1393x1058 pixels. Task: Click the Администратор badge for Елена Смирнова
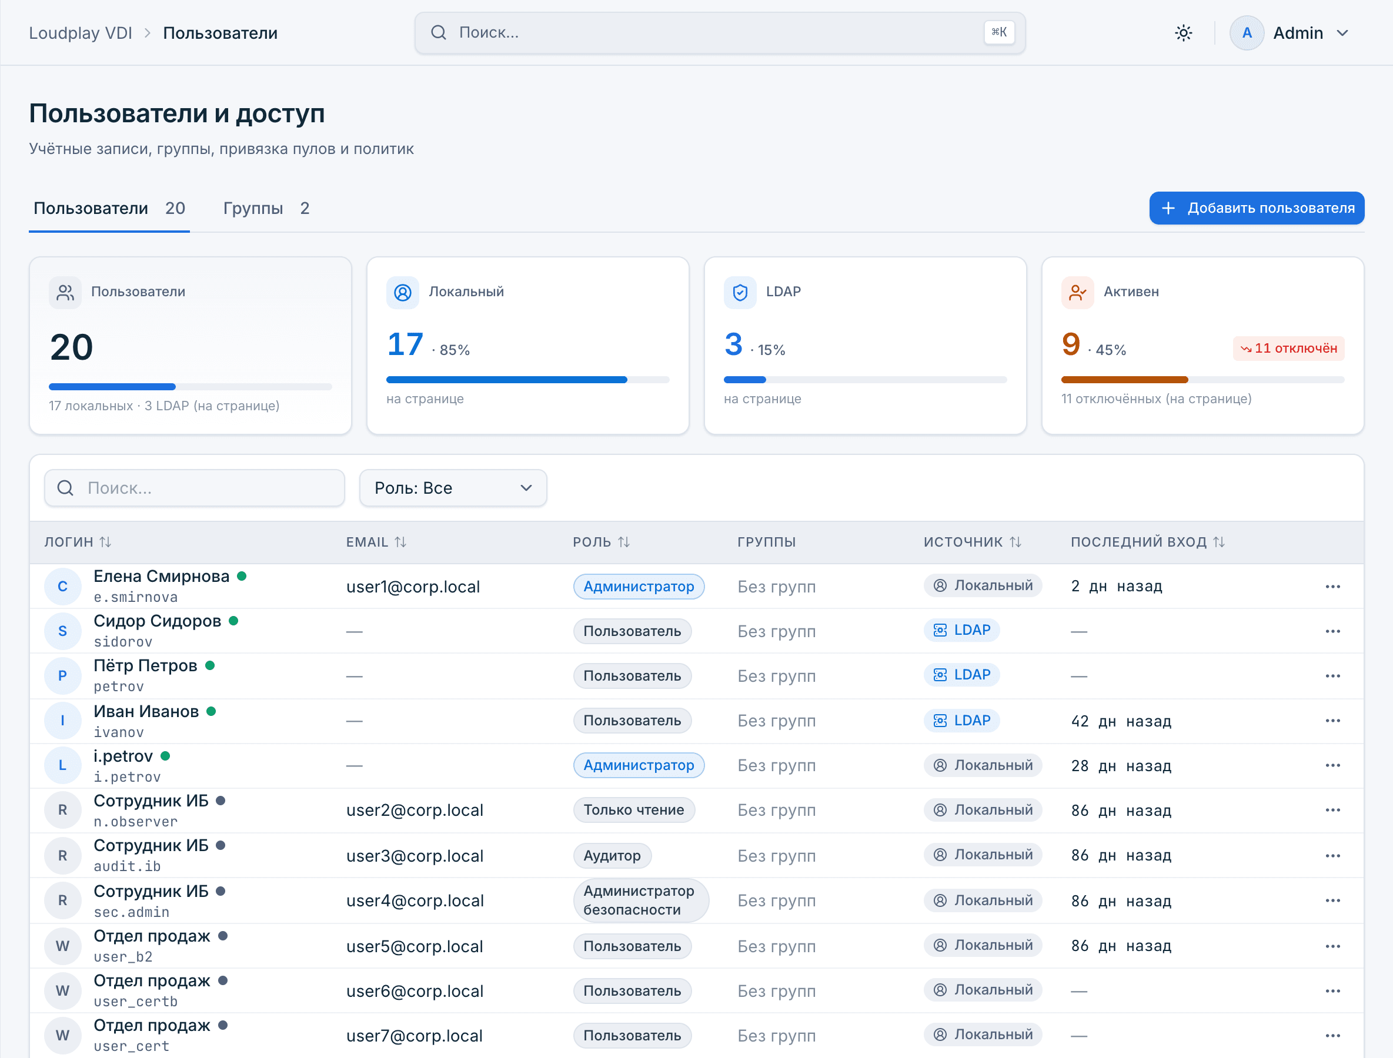click(x=638, y=587)
